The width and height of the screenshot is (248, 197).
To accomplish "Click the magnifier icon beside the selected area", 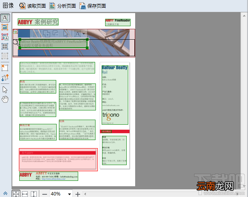I will click(16, 43).
